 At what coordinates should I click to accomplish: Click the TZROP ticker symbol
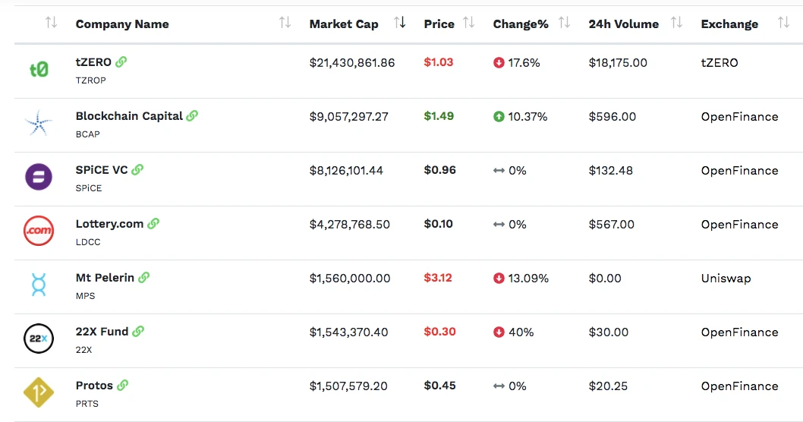pos(90,80)
